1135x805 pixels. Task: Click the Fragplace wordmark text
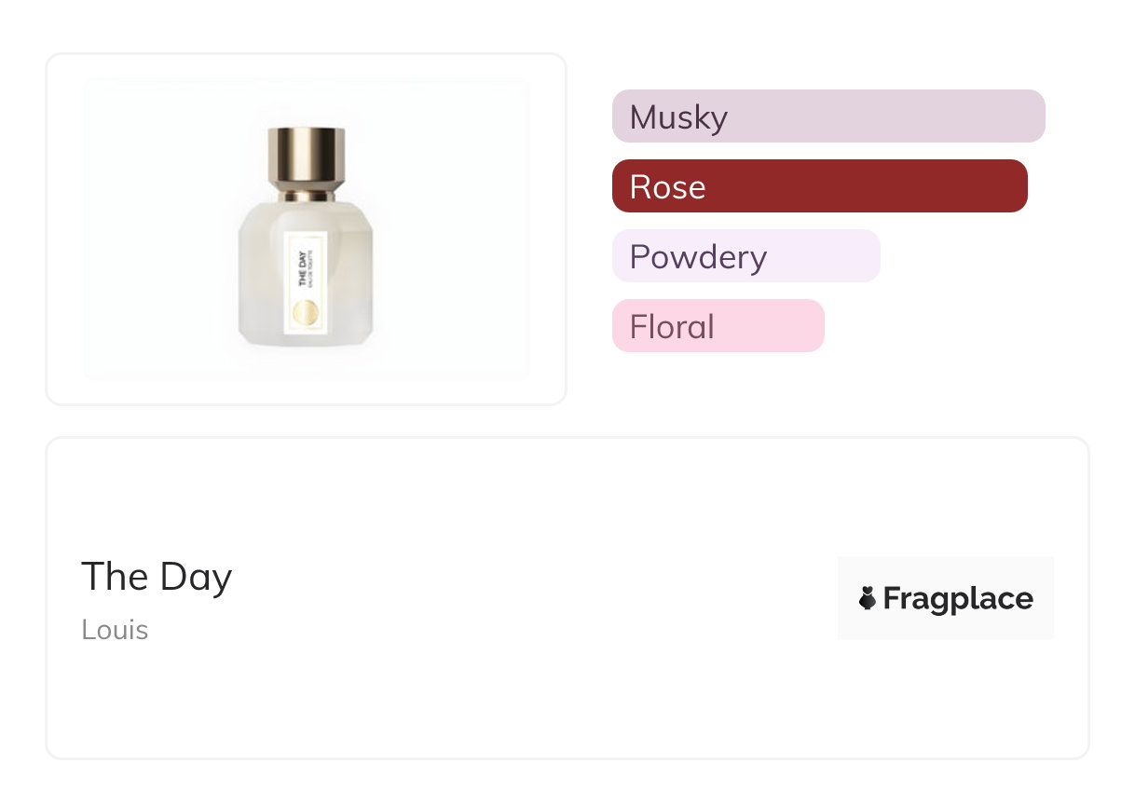(958, 598)
